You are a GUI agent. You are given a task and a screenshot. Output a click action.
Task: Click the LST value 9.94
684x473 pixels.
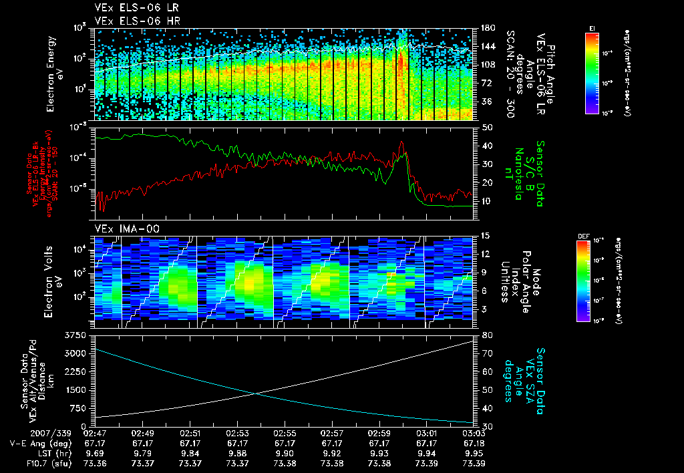click(x=426, y=454)
